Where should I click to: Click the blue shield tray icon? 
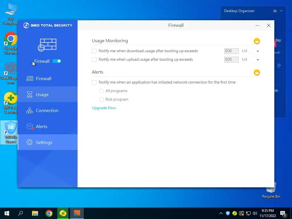[x=228, y=213]
